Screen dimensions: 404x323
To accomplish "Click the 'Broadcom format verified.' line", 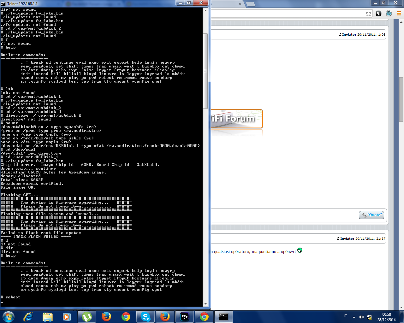I will (32, 184).
